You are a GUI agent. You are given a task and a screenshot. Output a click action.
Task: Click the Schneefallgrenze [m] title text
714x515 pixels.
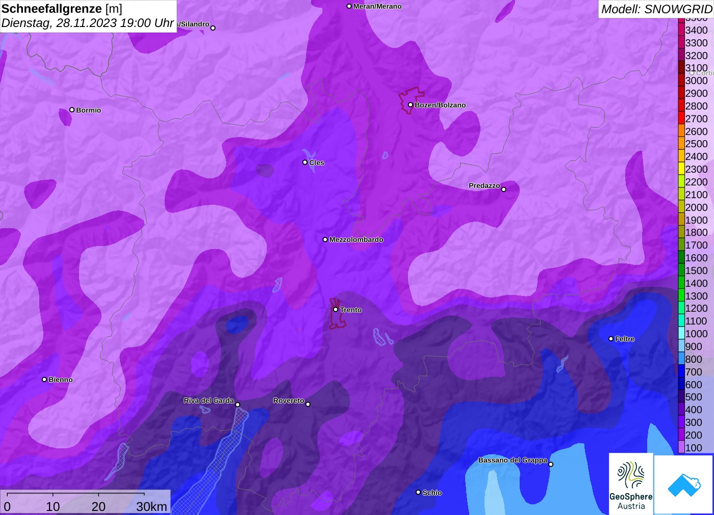62,9
